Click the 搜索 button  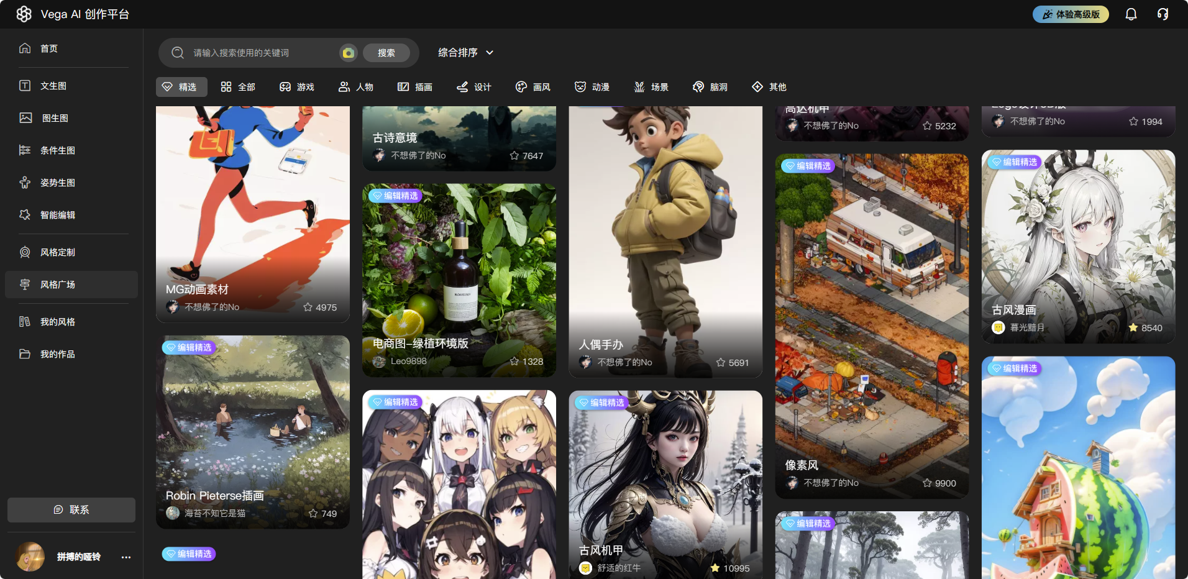click(x=386, y=53)
